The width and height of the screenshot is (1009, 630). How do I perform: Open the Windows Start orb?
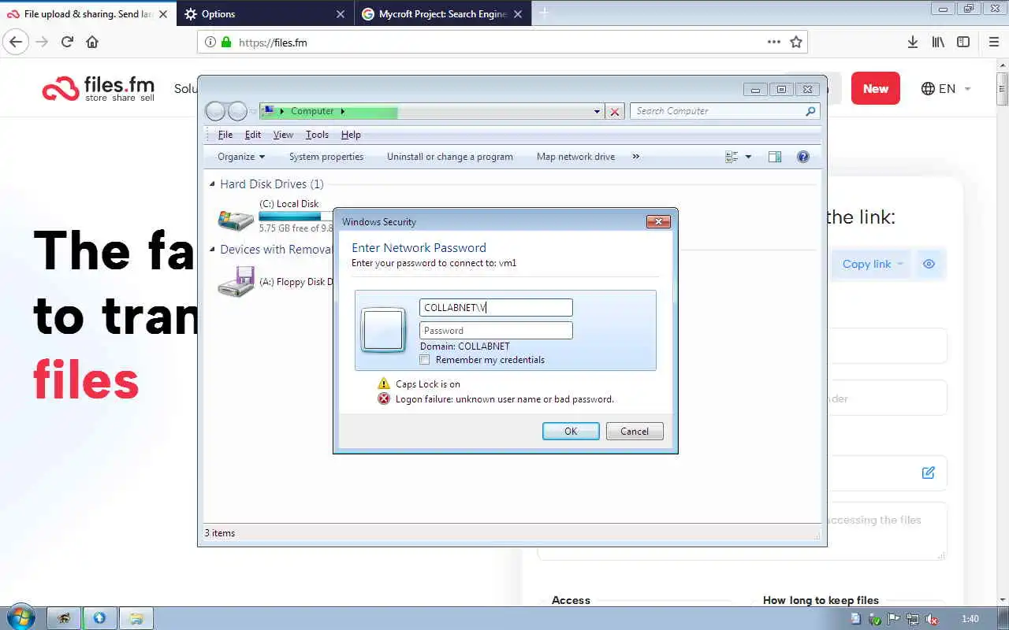tap(21, 618)
